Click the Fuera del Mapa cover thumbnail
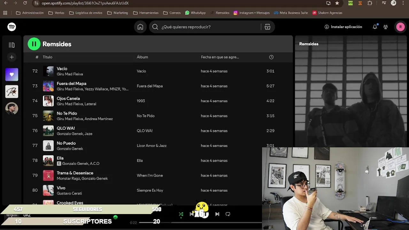 pyautogui.click(x=49, y=86)
